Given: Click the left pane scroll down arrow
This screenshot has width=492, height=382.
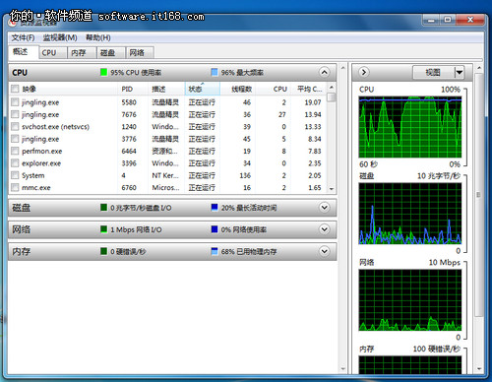Looking at the screenshot, I should [342, 369].
